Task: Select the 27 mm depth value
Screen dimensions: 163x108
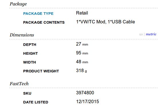Action: click(82, 44)
